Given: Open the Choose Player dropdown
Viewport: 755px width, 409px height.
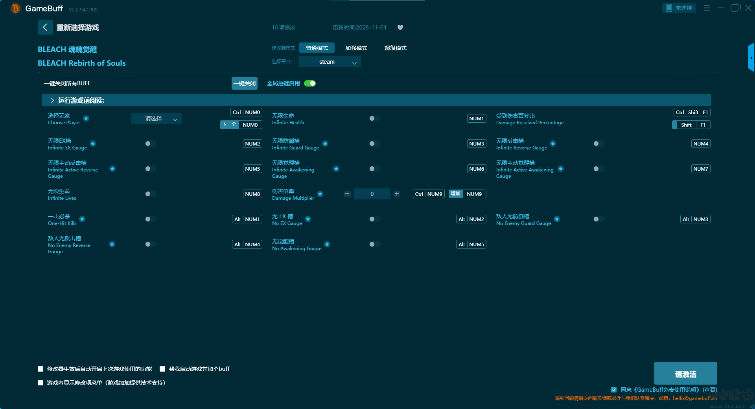Looking at the screenshot, I should click(156, 118).
